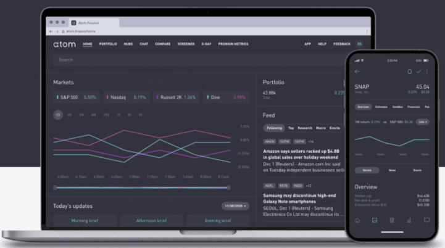Open the three-dot menu on phone

coord(427,72)
